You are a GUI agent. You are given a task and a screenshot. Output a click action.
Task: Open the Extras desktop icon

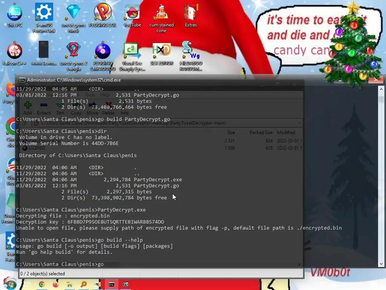coord(191,15)
